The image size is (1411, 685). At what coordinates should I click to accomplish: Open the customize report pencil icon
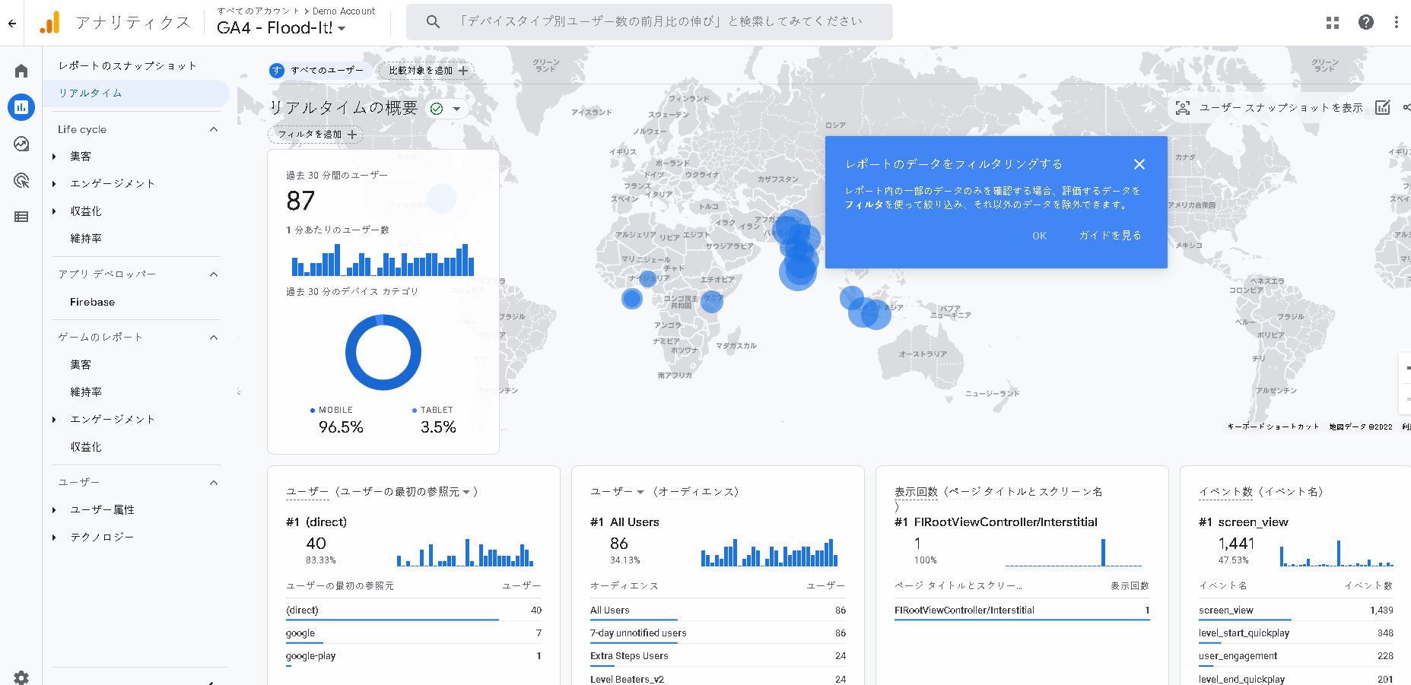coord(1383,107)
